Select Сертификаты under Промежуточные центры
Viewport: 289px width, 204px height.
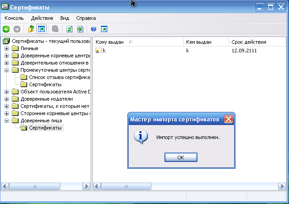[x=45, y=84]
